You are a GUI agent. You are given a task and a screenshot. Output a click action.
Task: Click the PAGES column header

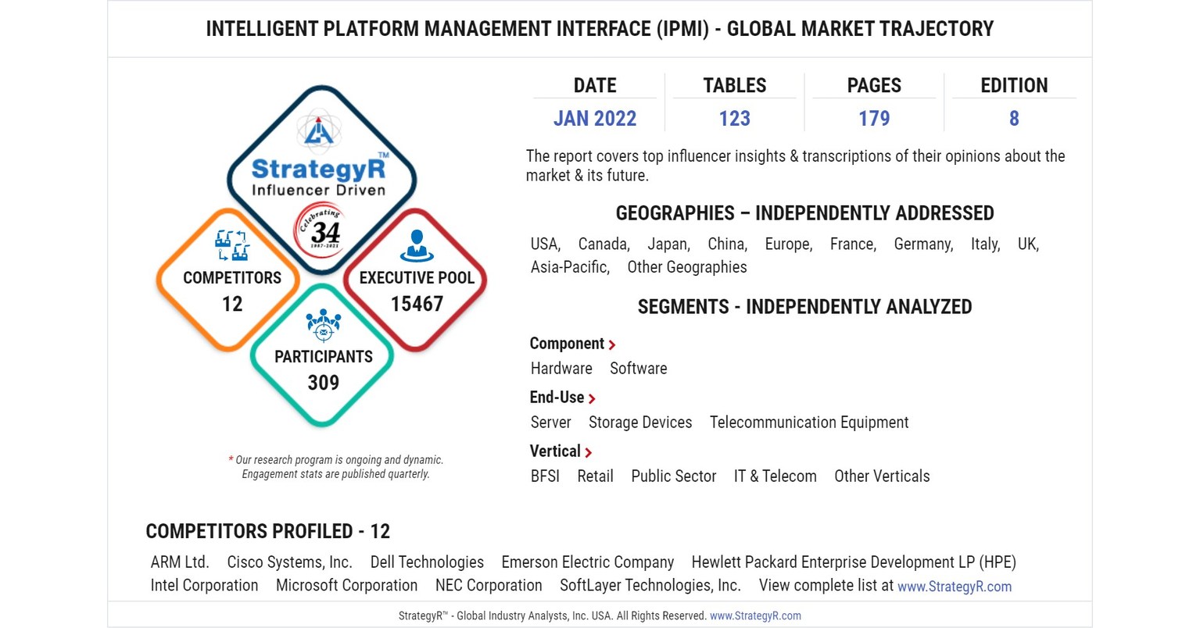click(x=874, y=85)
